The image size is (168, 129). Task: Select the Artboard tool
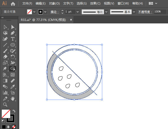(13, 93)
